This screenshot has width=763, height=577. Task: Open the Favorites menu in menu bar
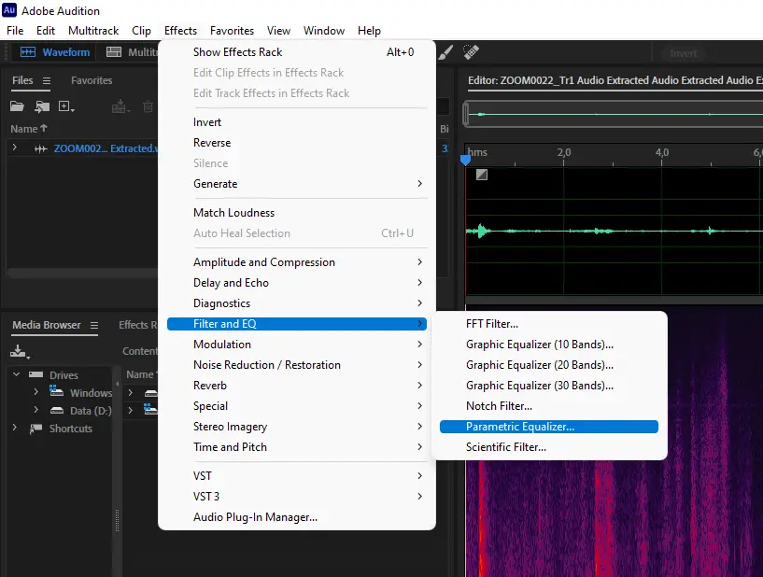click(233, 31)
